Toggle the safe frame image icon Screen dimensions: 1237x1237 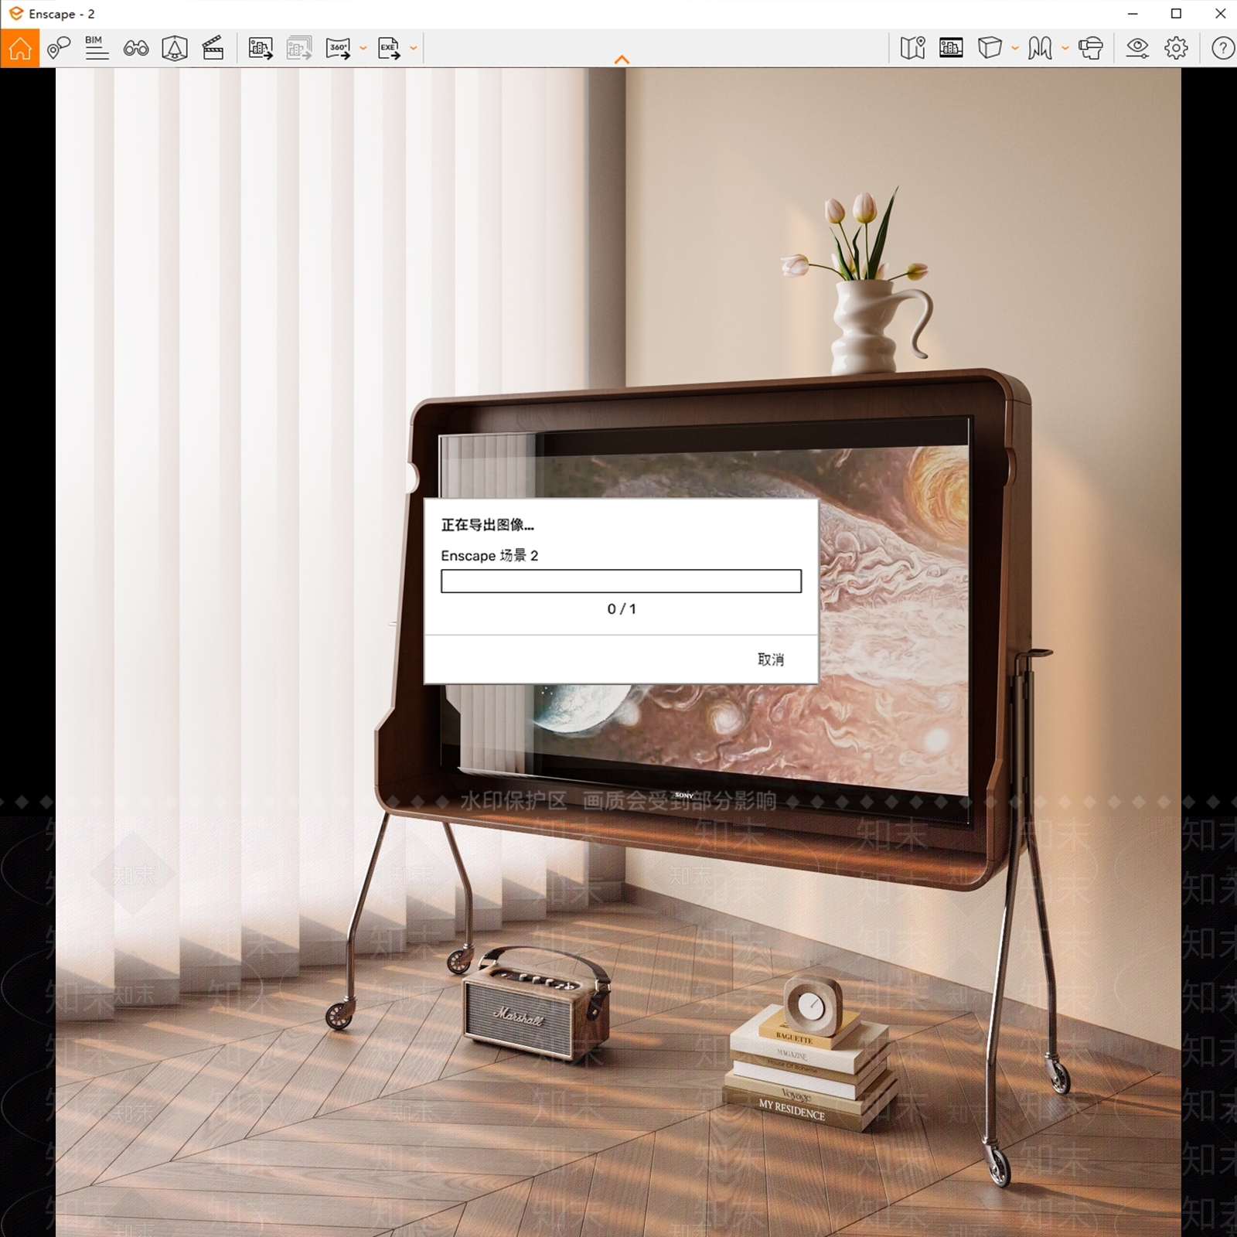click(x=951, y=48)
